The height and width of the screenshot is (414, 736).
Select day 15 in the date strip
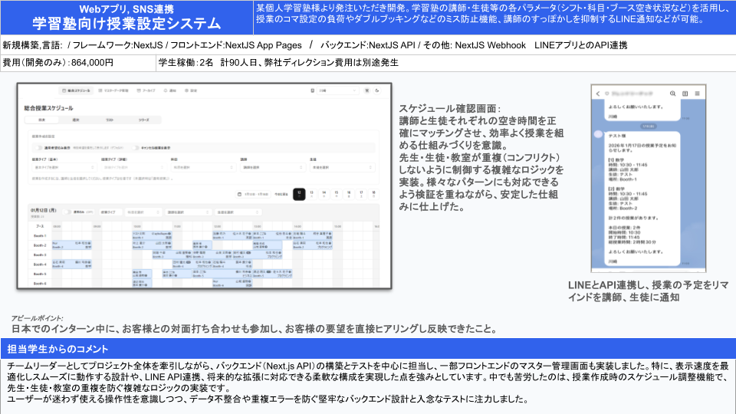click(337, 194)
